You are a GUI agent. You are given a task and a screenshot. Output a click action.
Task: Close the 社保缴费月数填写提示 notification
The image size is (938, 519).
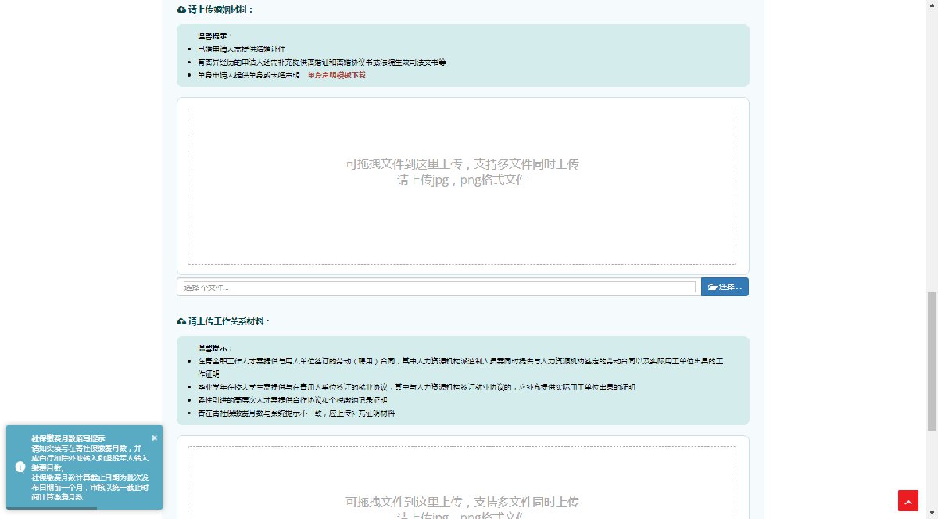(x=155, y=438)
